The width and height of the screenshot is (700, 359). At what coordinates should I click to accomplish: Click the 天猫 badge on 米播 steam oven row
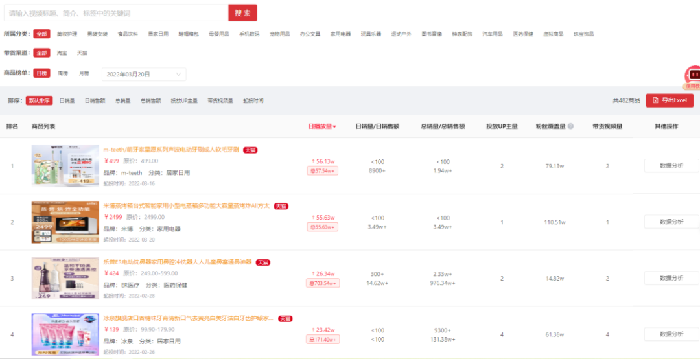[x=281, y=206]
